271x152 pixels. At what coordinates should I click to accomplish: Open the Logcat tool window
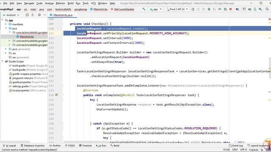click(x=9, y=146)
